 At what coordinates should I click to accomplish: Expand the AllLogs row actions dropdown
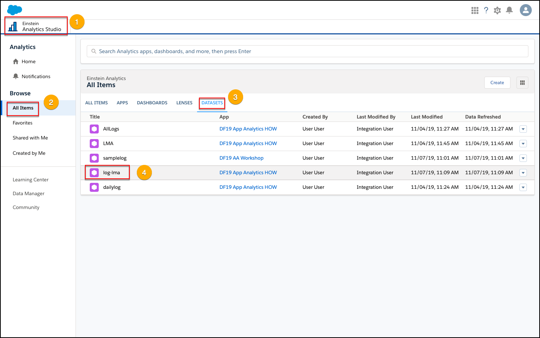click(523, 129)
